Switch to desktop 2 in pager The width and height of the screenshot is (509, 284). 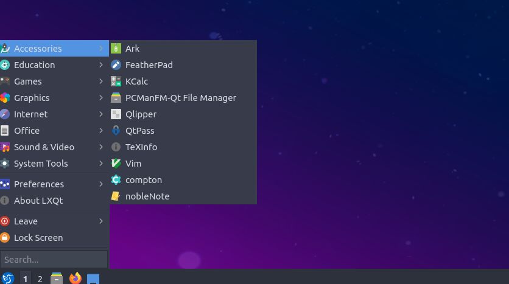40,278
